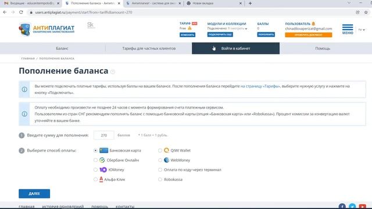The image size is (372, 209).
Task: Open the YouTube footer icon
Action: click(x=362, y=207)
